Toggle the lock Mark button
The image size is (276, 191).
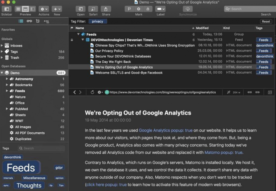point(148,9)
